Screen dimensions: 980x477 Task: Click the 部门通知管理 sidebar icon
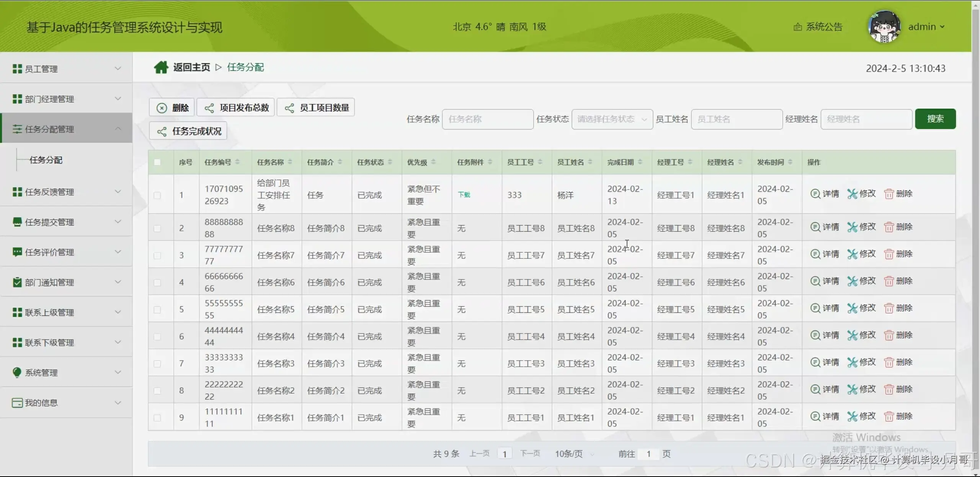[17, 282]
